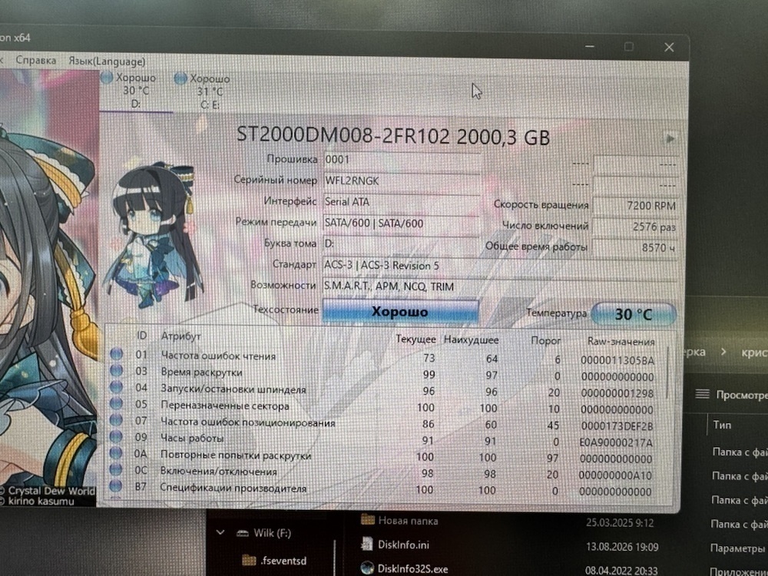Open Новая папка in Explorer file list
The height and width of the screenshot is (576, 768).
pos(399,520)
